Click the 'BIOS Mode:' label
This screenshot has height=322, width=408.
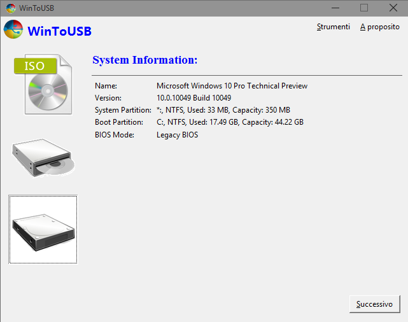pyautogui.click(x=115, y=135)
